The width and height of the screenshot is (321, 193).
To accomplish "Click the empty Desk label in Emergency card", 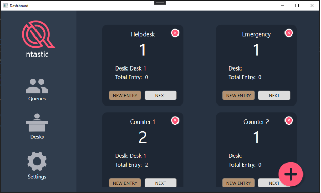I will pyautogui.click(x=235, y=68).
